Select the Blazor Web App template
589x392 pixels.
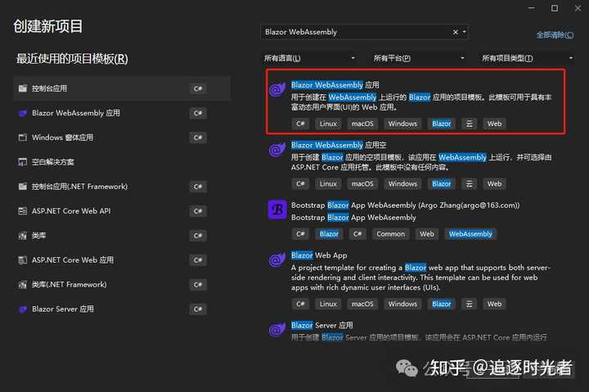[319, 255]
